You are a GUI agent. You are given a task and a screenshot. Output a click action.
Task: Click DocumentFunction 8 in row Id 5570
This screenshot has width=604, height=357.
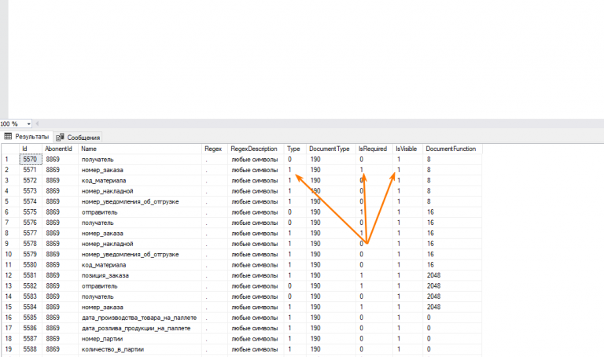(x=452, y=160)
